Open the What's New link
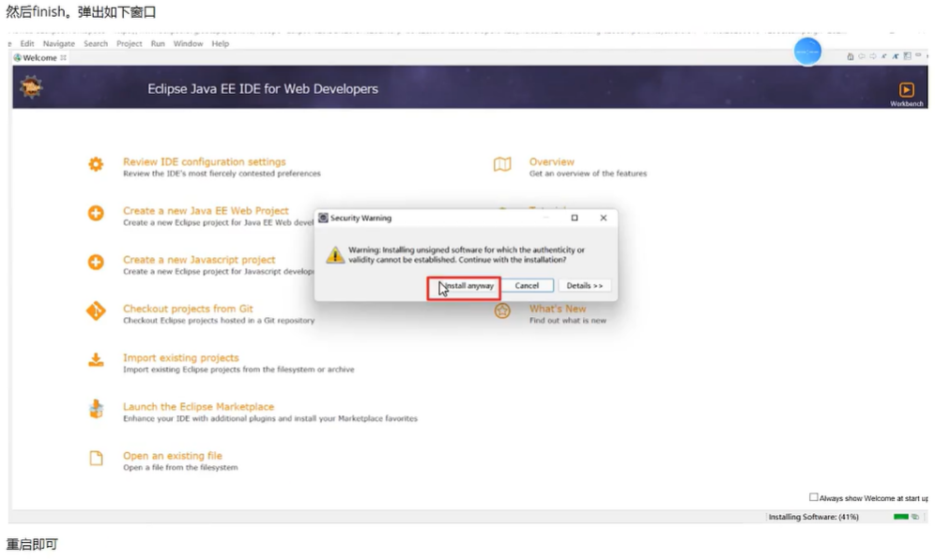Image resolution: width=935 pixels, height=559 pixels. click(558, 308)
